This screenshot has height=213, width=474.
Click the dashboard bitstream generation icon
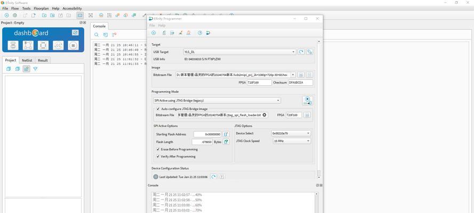(58, 45)
